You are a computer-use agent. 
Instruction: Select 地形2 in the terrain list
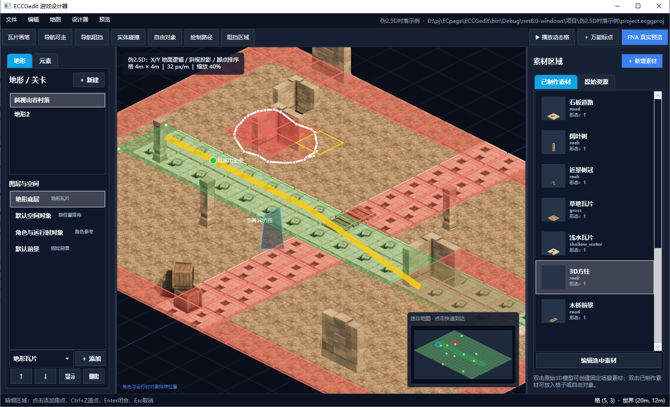point(58,114)
